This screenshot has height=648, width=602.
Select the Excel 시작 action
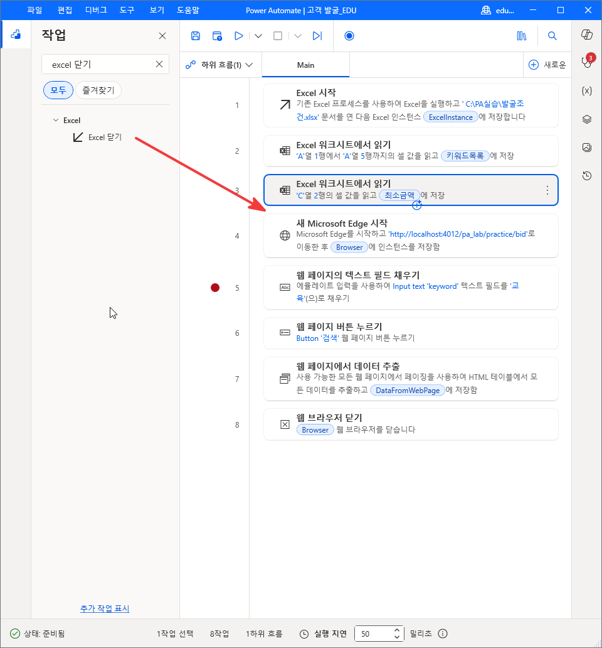tap(411, 105)
